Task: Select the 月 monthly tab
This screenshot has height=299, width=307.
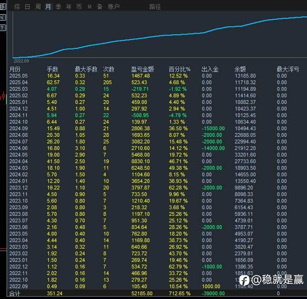Action: tap(48, 7)
